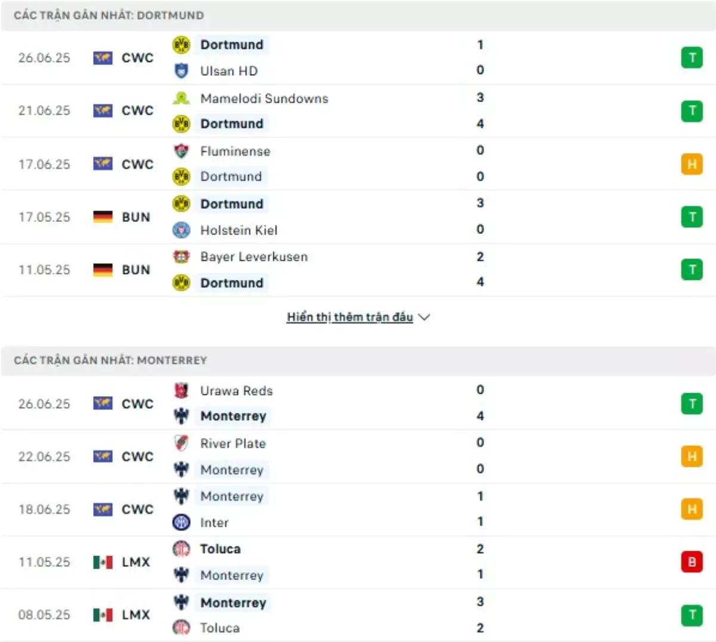Click the 'Các trận gần nhất: Monterrey' header
Image resolution: width=716 pixels, height=642 pixels.
pos(110,360)
